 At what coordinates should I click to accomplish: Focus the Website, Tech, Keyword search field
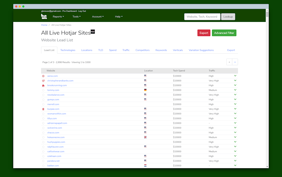point(202,17)
